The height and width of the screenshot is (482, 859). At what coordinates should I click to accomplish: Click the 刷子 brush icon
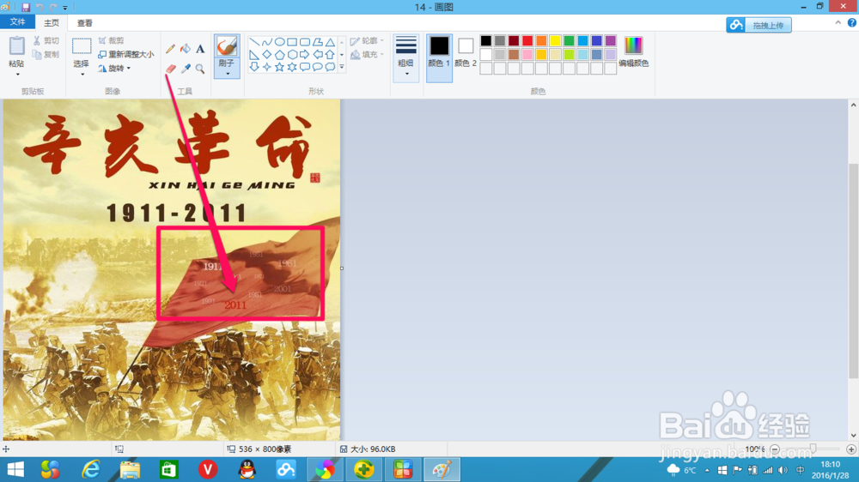(227, 46)
